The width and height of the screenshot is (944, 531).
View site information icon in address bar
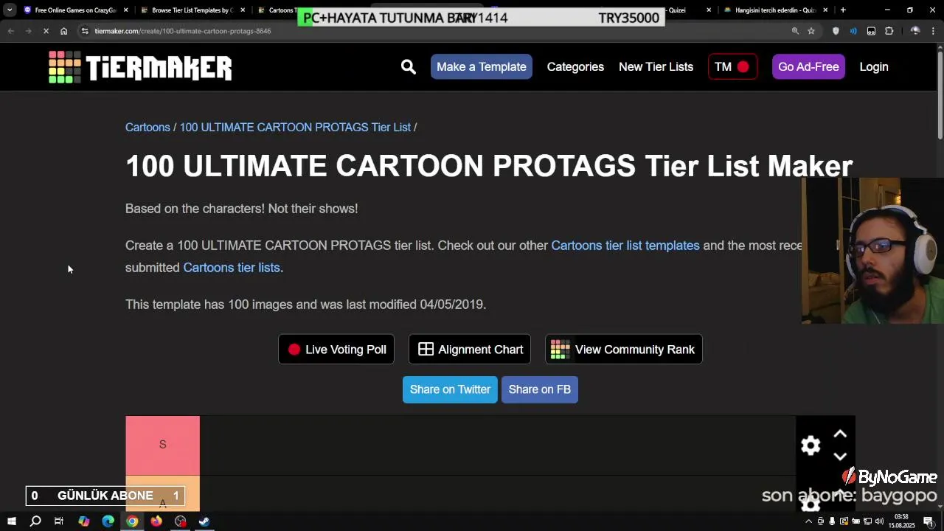(x=85, y=31)
